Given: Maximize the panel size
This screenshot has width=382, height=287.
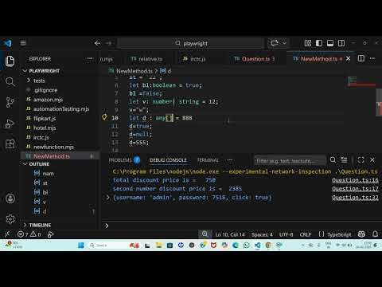Looking at the screenshot, I should point(361,159).
